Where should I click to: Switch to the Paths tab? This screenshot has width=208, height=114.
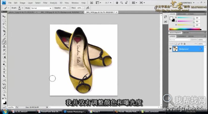[x=191, y=36]
